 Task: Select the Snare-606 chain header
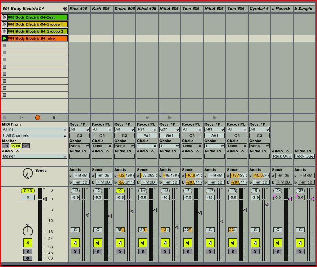click(x=124, y=9)
